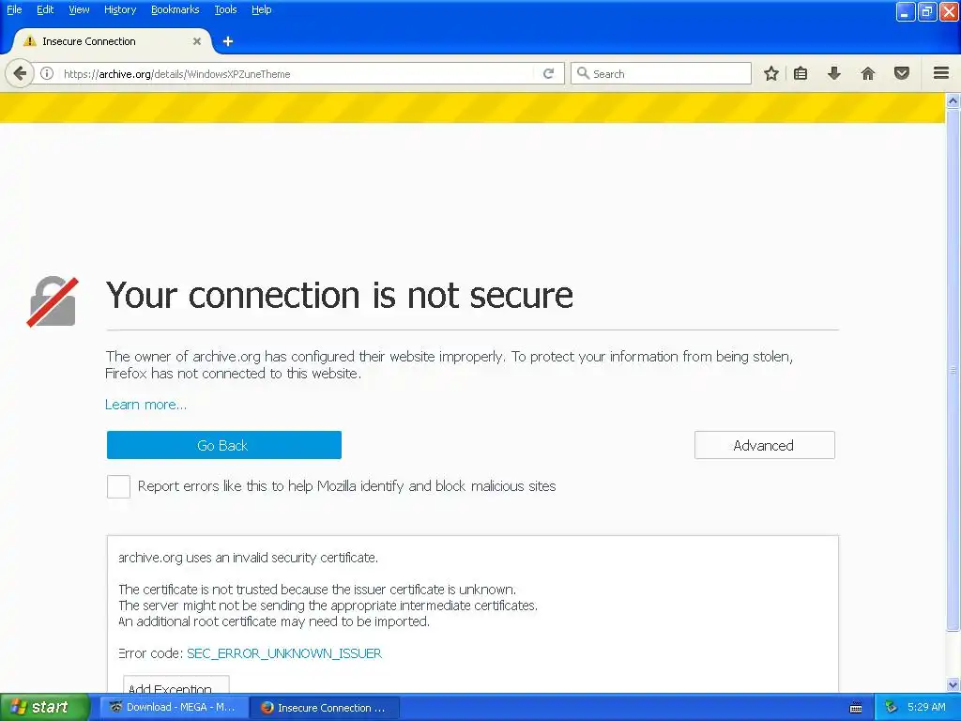
Task: Click the Go Back button
Action: 223,445
